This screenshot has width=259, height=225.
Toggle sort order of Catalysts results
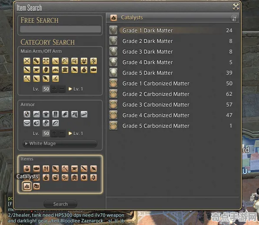pos(234,18)
